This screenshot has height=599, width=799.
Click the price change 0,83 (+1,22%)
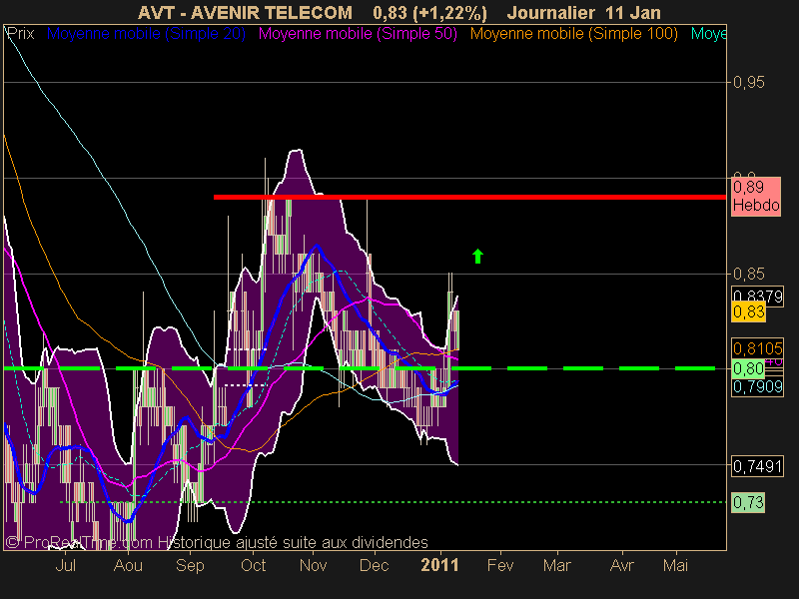[x=429, y=13]
